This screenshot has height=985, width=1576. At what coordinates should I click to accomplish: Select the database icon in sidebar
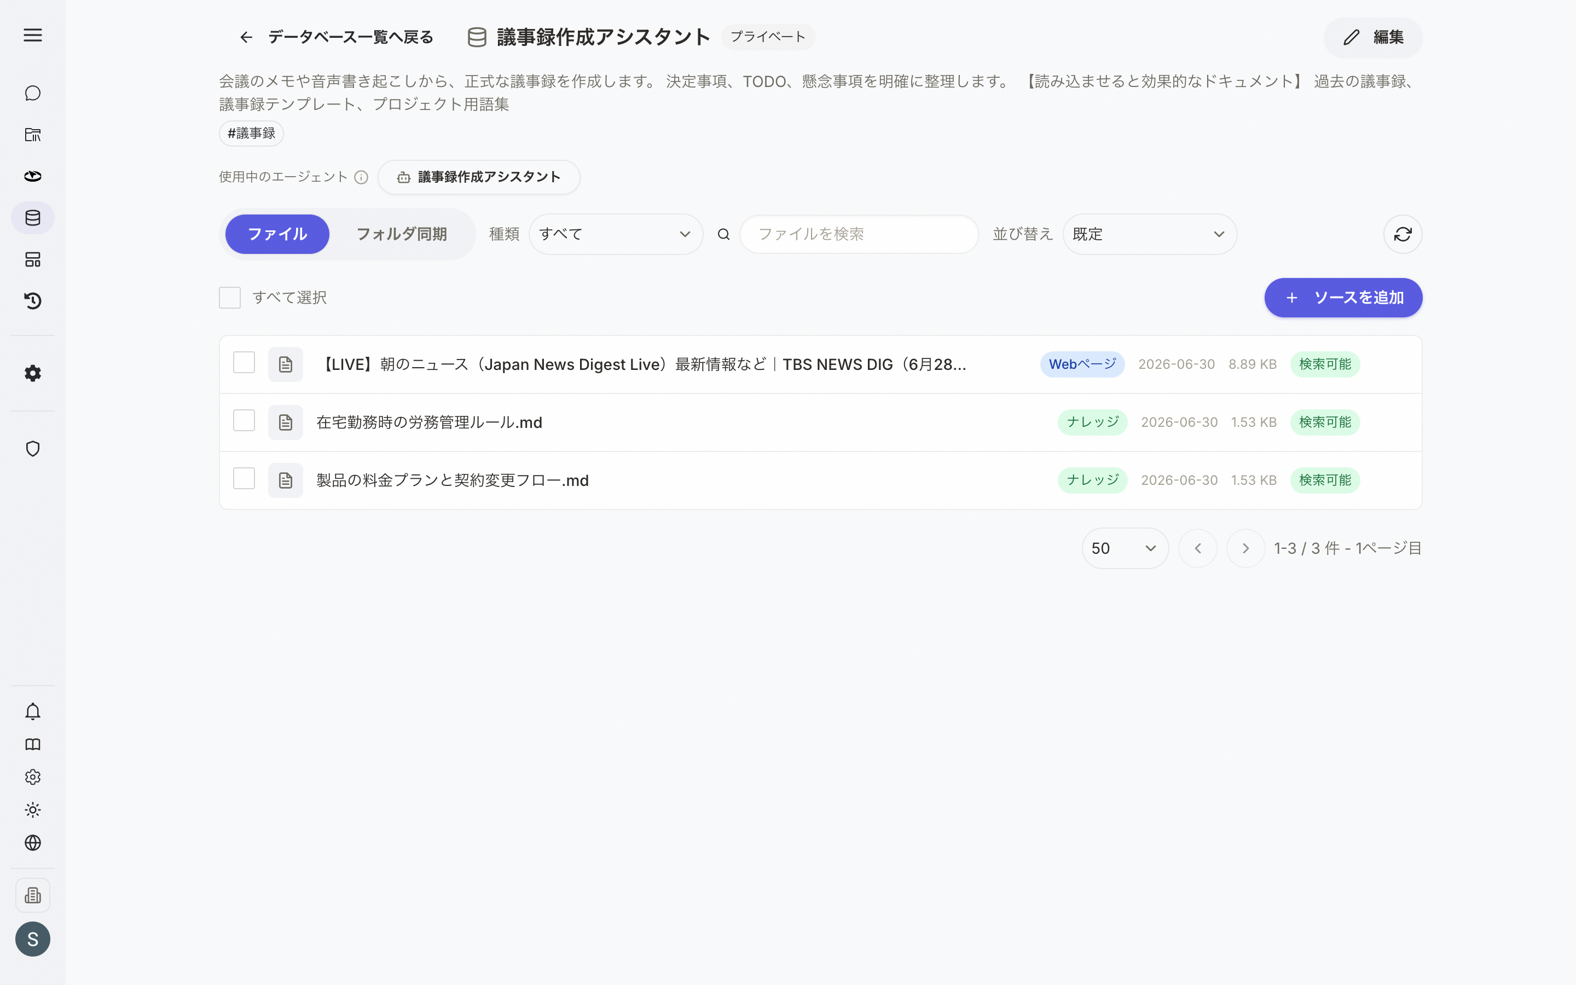coord(33,218)
